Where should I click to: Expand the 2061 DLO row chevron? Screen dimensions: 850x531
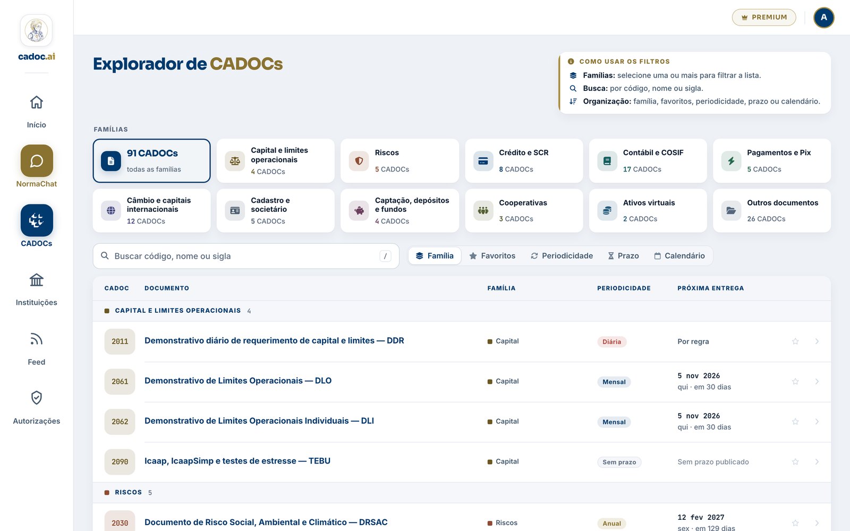817,382
